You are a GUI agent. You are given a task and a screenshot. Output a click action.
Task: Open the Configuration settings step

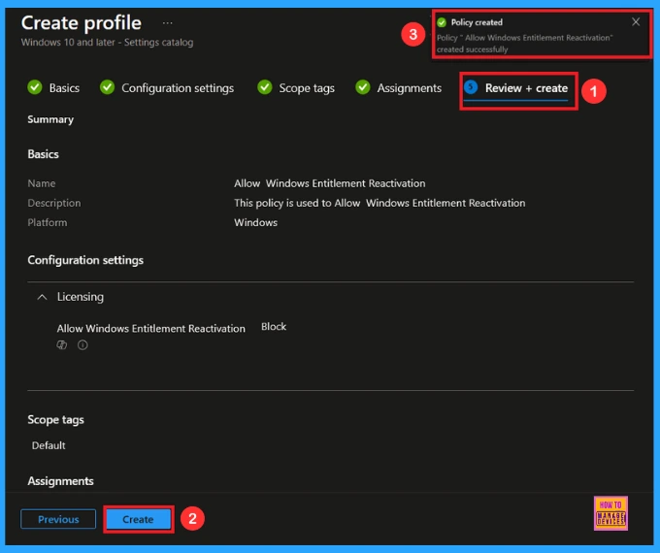178,88
